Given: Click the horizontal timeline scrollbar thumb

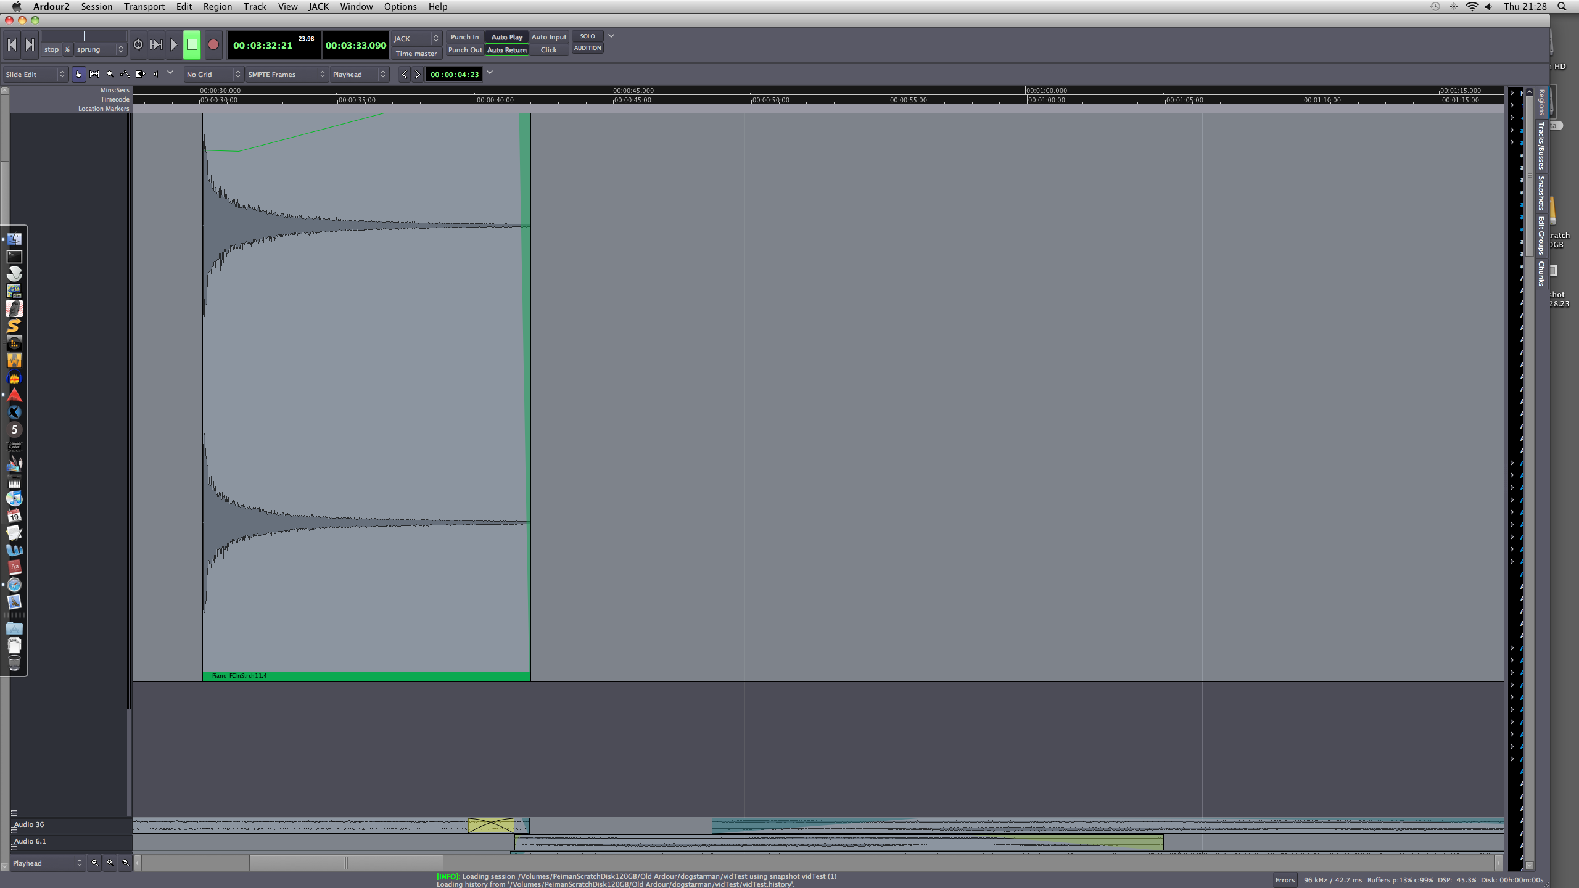Looking at the screenshot, I should [x=345, y=863].
